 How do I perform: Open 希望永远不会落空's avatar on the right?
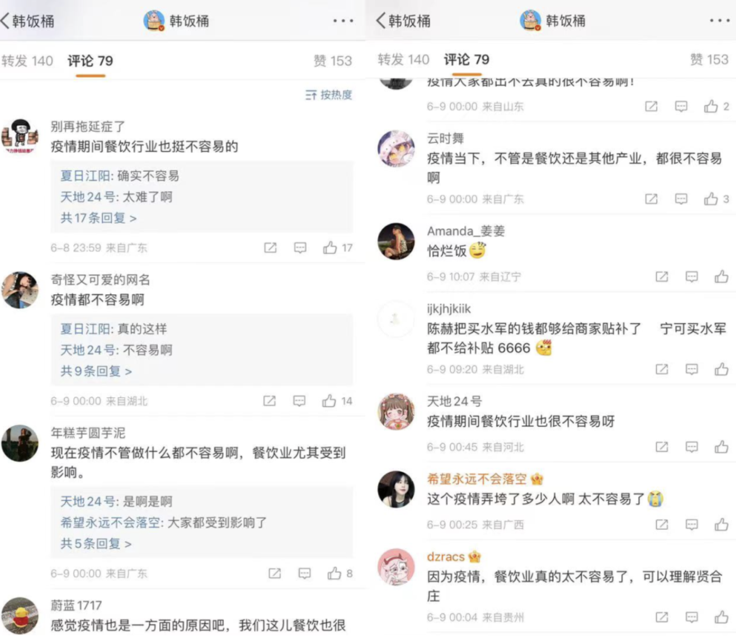396,489
